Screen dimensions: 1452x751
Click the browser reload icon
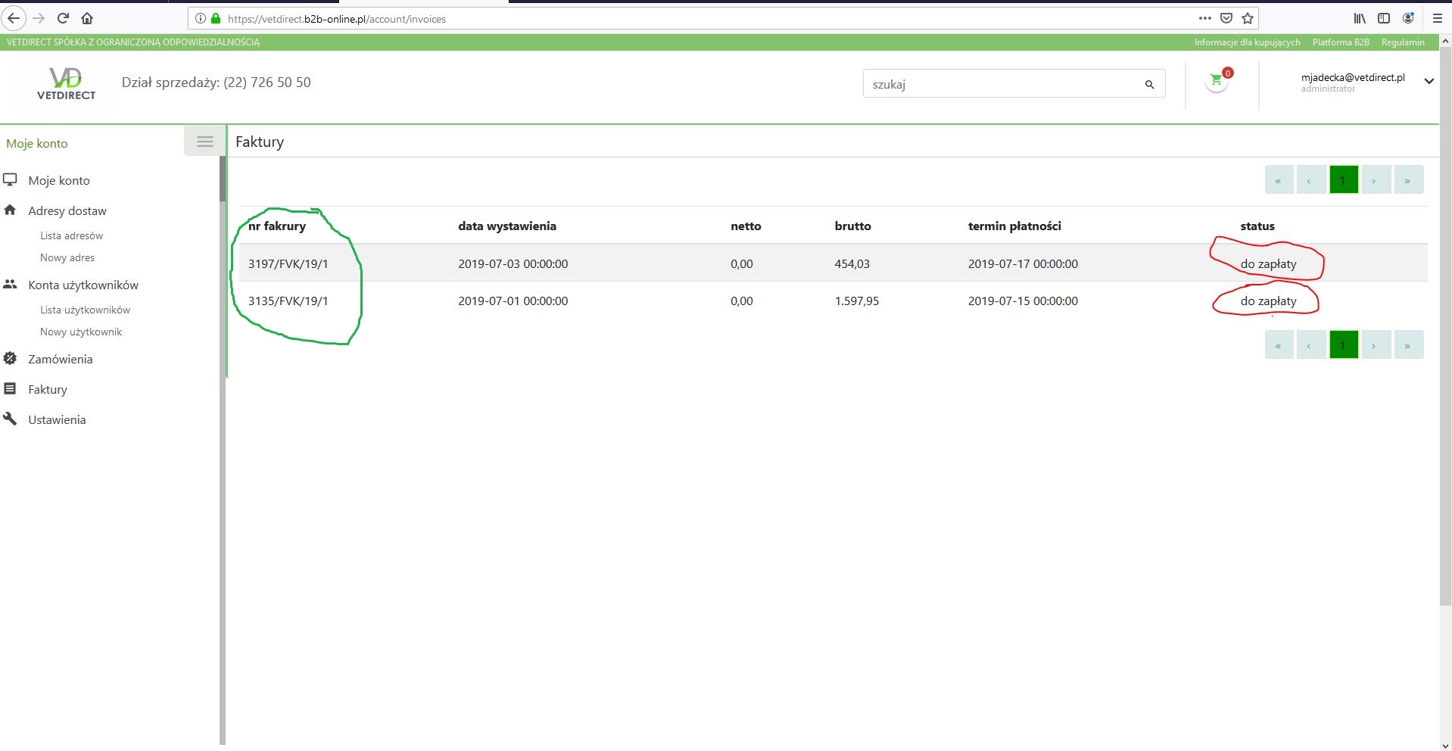pos(64,18)
